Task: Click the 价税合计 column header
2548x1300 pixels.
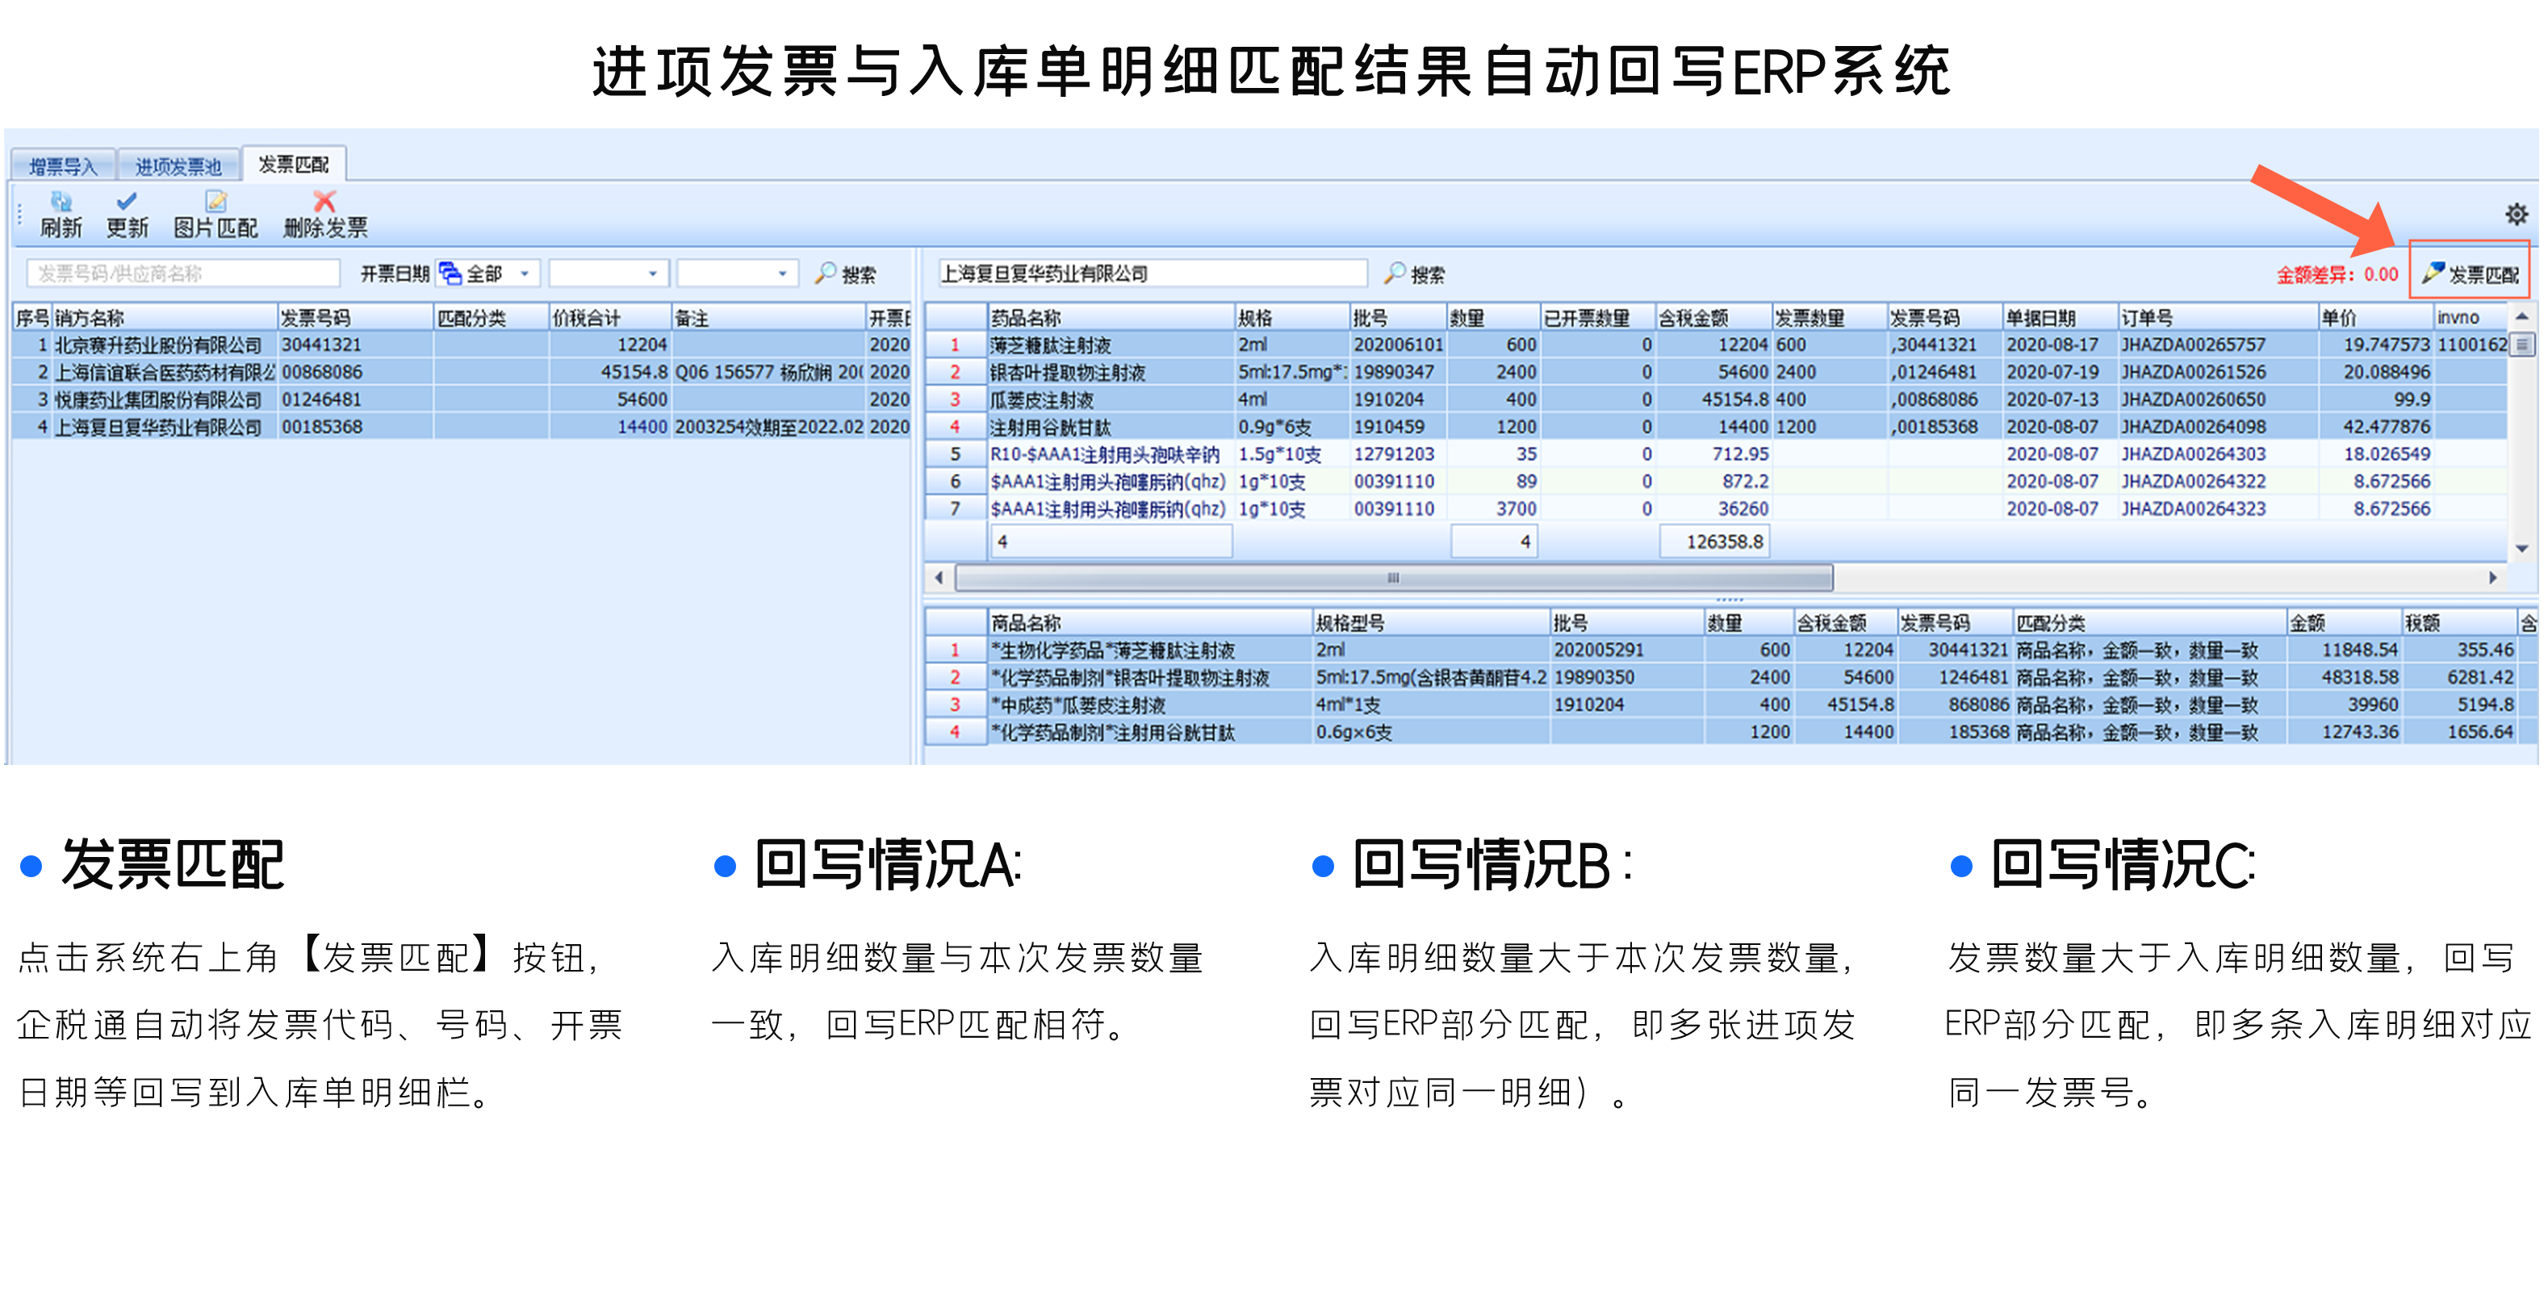Action: tap(609, 317)
